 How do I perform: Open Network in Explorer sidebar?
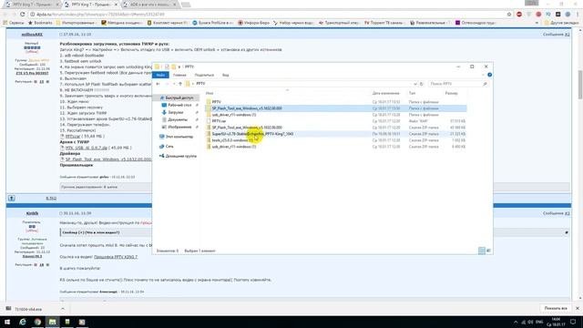167,147
